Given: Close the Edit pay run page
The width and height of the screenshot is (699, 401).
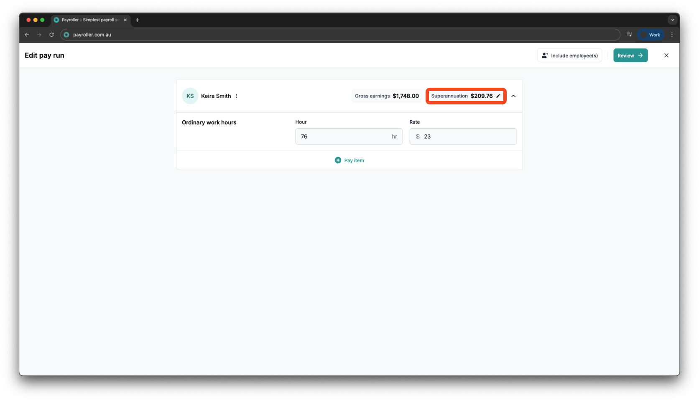Looking at the screenshot, I should (x=666, y=56).
